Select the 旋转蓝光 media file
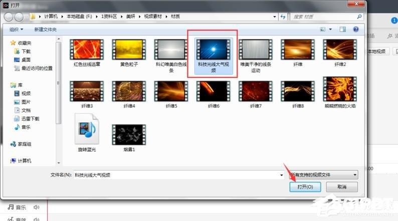 point(87,132)
